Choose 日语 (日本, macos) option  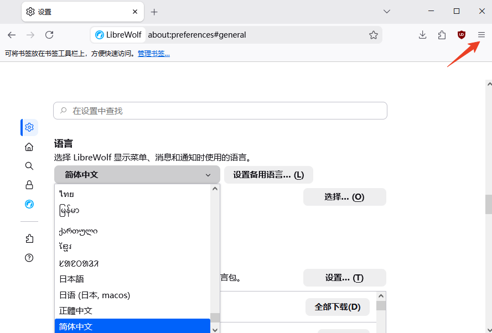pos(132,295)
